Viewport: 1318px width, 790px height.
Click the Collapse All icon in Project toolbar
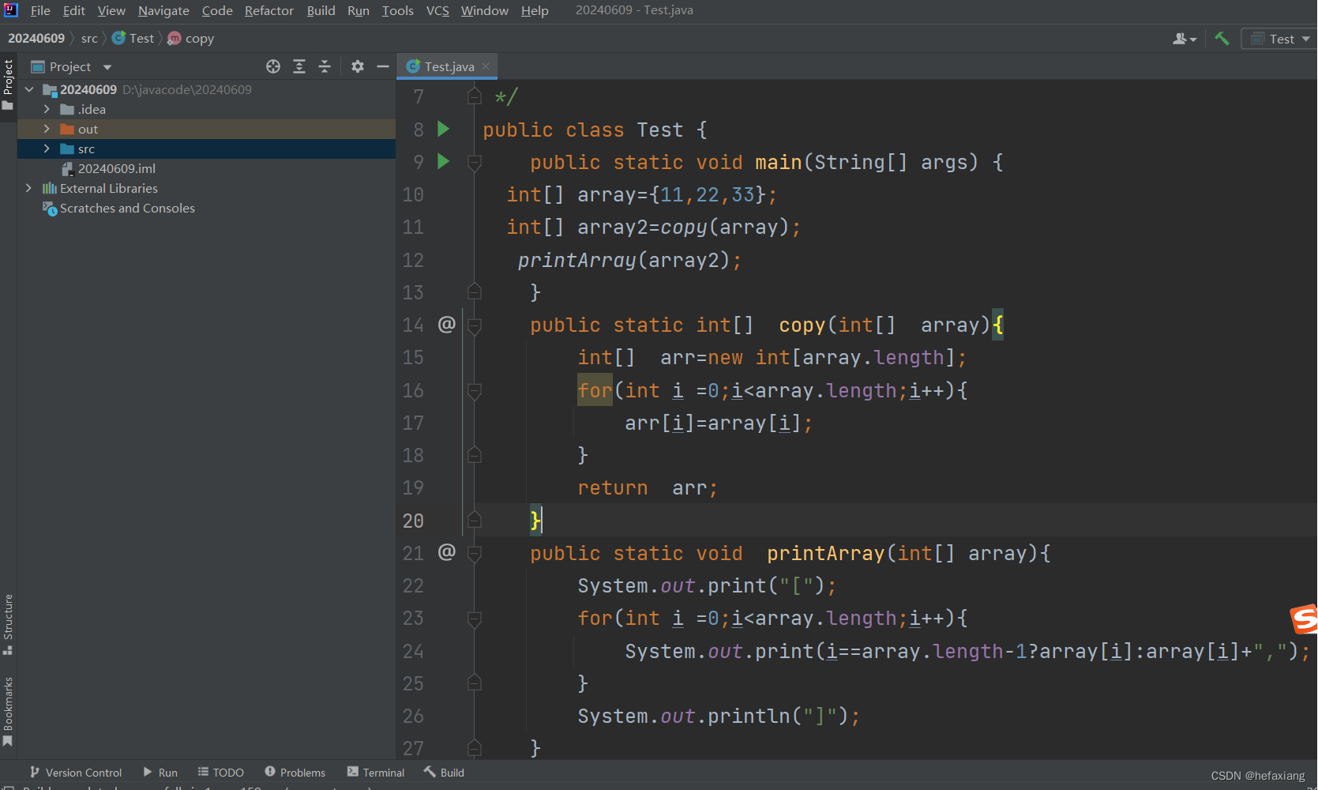325,66
